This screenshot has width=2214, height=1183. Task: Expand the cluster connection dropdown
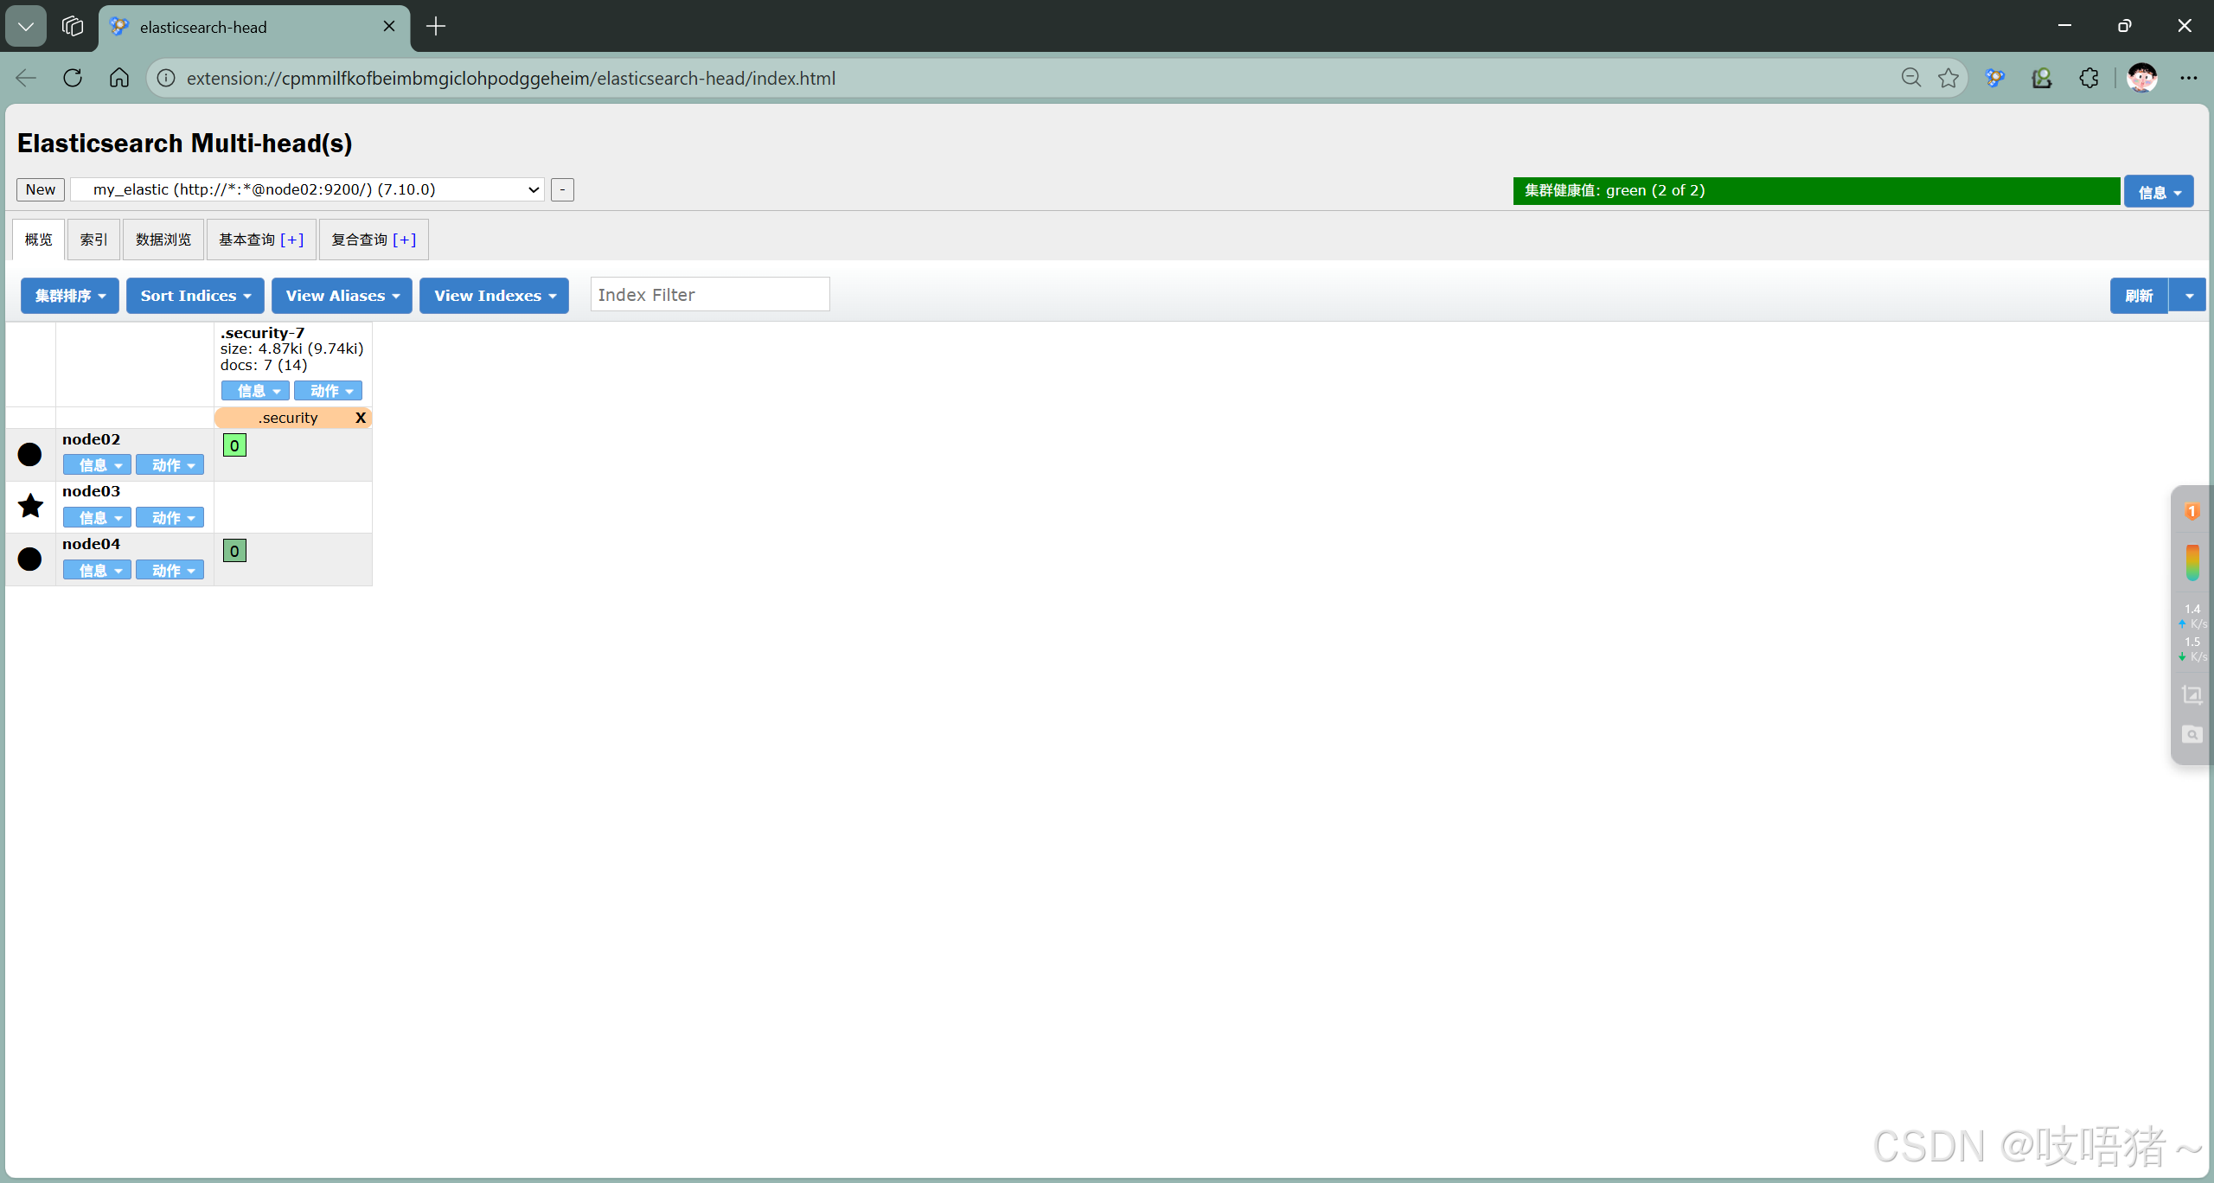point(307,189)
